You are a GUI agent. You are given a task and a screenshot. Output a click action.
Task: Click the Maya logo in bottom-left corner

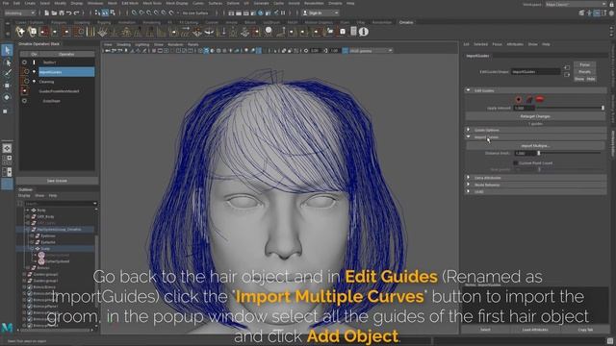coord(7,328)
